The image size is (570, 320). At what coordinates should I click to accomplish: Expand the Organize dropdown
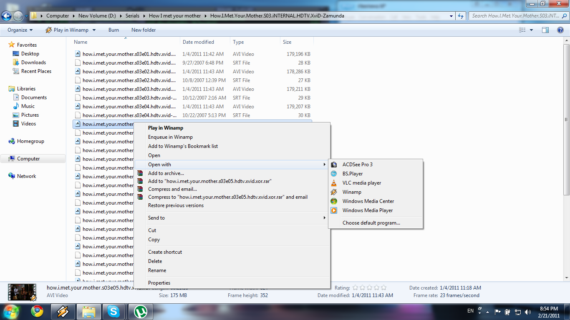[x=20, y=30]
